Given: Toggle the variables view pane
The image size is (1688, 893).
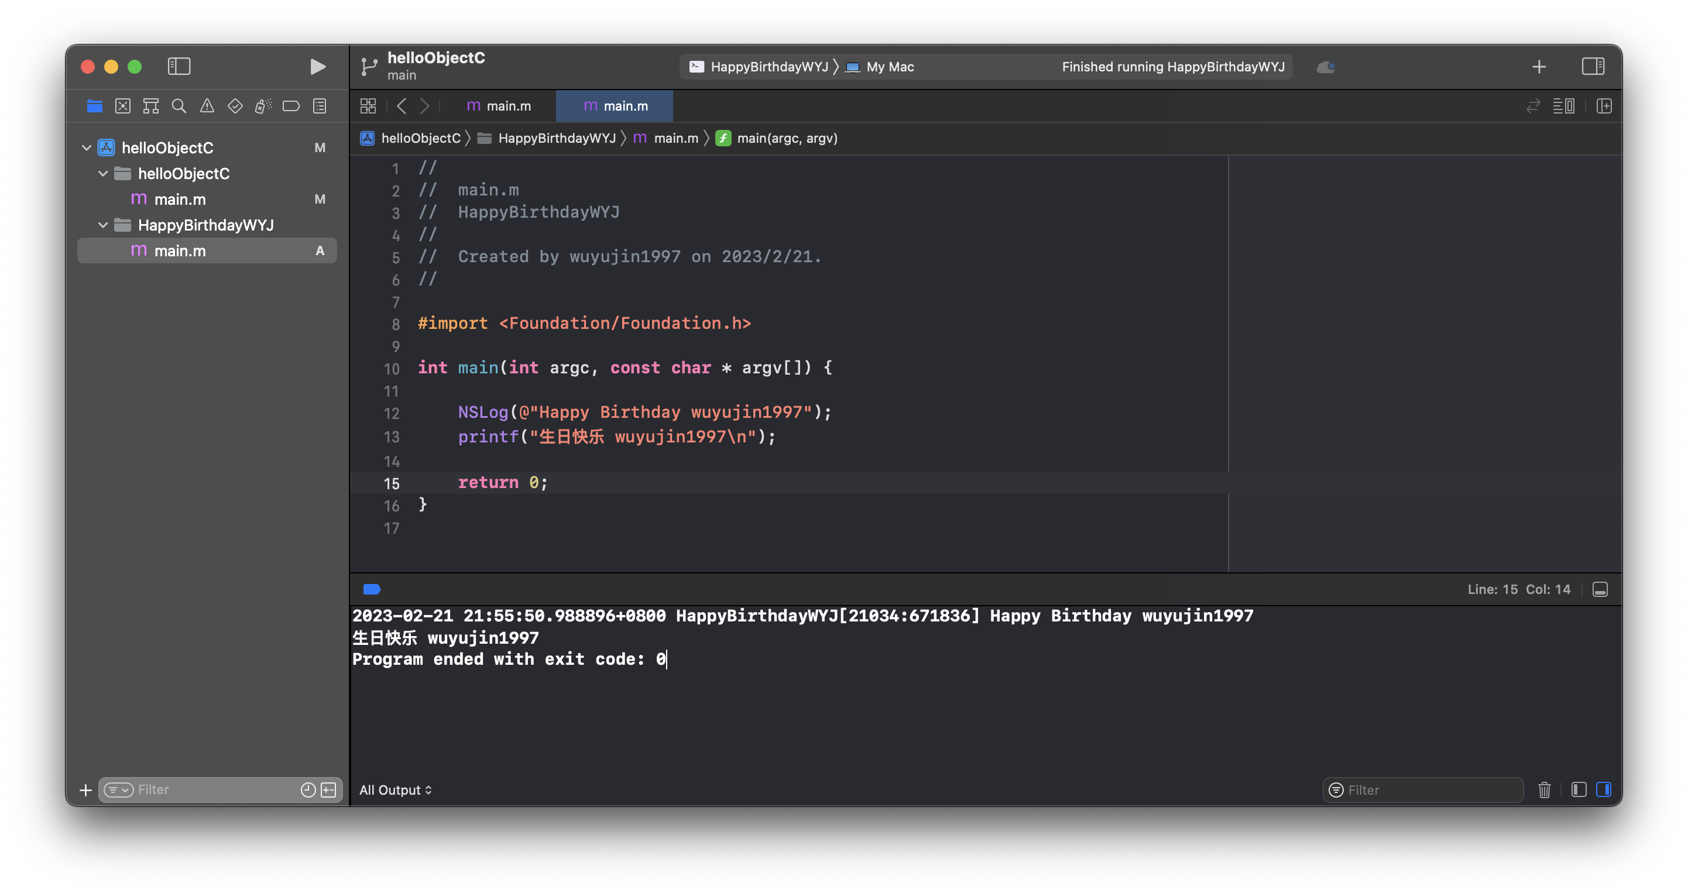Looking at the screenshot, I should (1579, 789).
